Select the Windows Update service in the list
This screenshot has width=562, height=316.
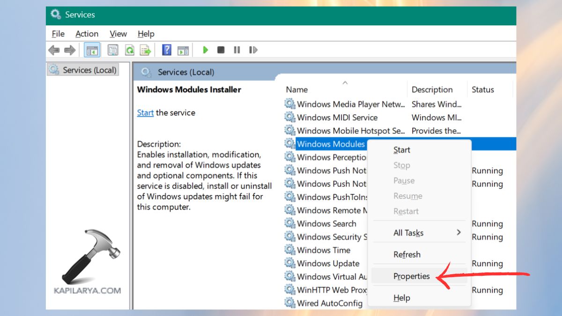[x=328, y=263]
